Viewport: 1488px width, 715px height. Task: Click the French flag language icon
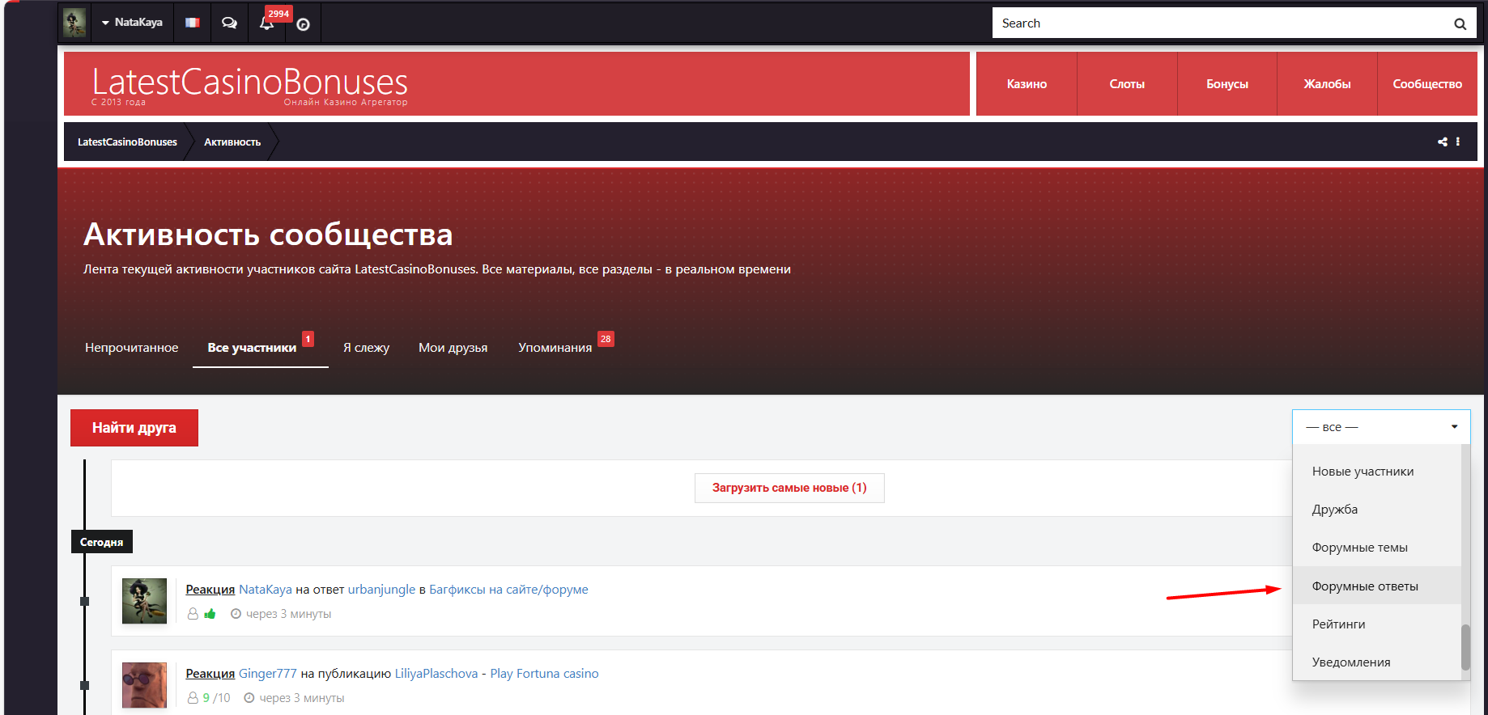point(192,23)
